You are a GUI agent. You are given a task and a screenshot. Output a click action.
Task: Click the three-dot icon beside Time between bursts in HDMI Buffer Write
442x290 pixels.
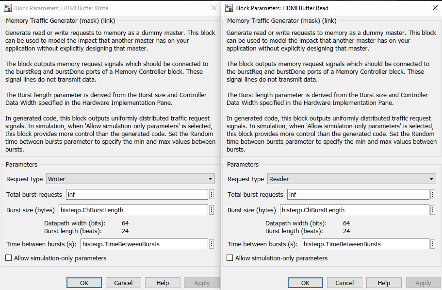click(212, 244)
